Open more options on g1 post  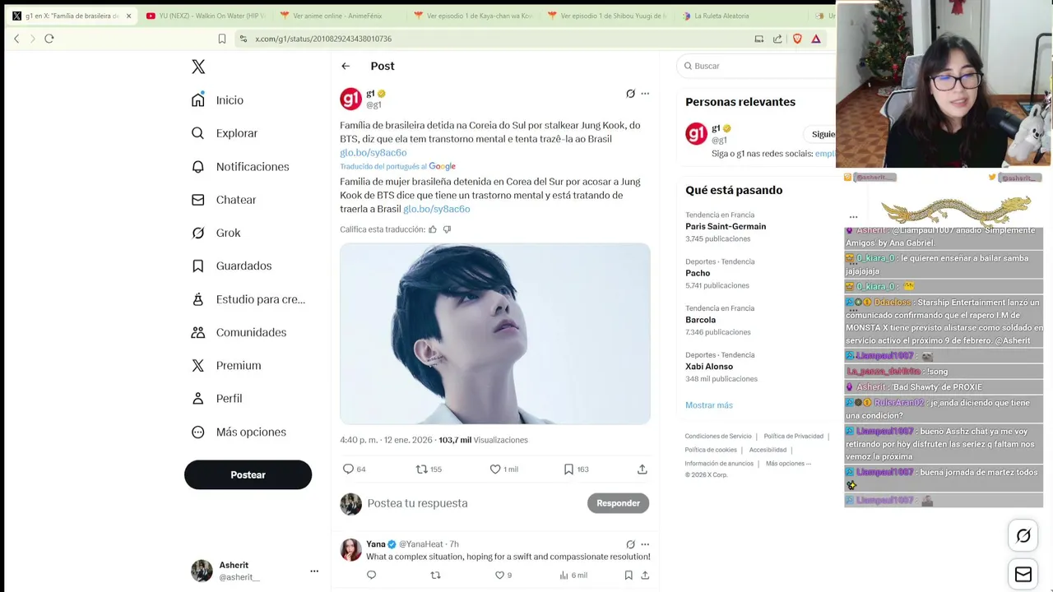point(645,94)
